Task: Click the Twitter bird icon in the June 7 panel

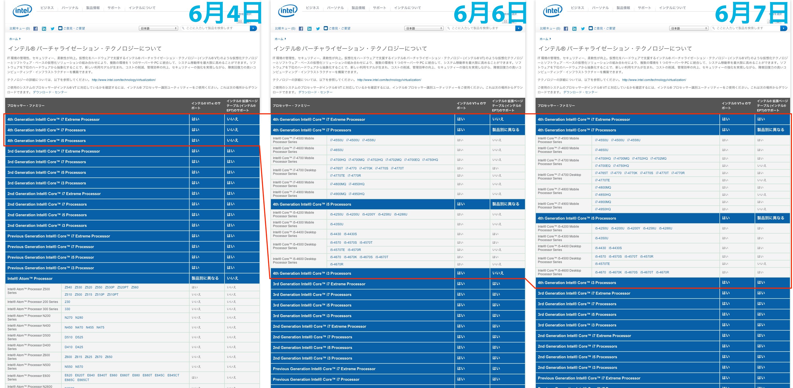Action: [583, 29]
